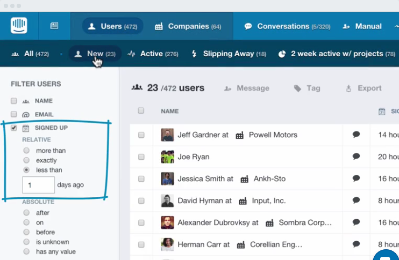Open Alexander Dubrovksy's user profile link
Image resolution: width=399 pixels, height=260 pixels.
click(x=214, y=222)
